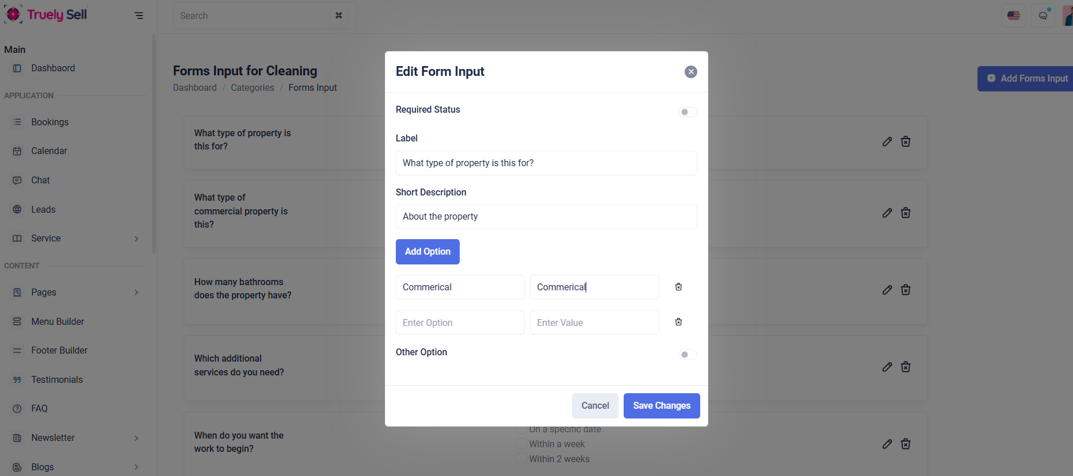Open the chat notifications icon
Screen dimensions: 1073x476
[1043, 16]
